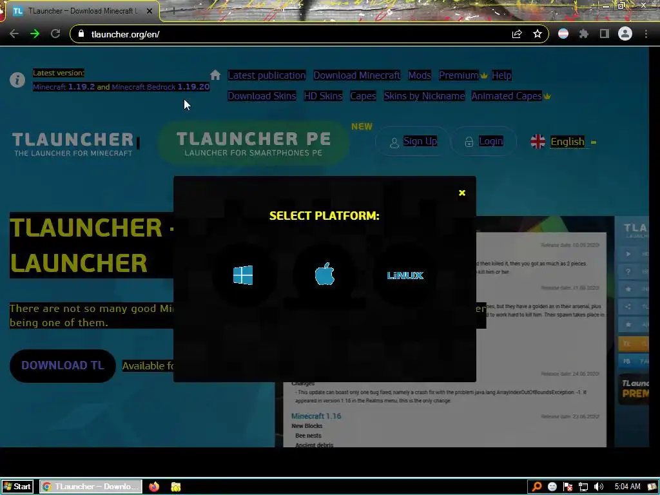This screenshot has height=495, width=660.
Task: Click the browser forward arrow
Action: [x=35, y=34]
